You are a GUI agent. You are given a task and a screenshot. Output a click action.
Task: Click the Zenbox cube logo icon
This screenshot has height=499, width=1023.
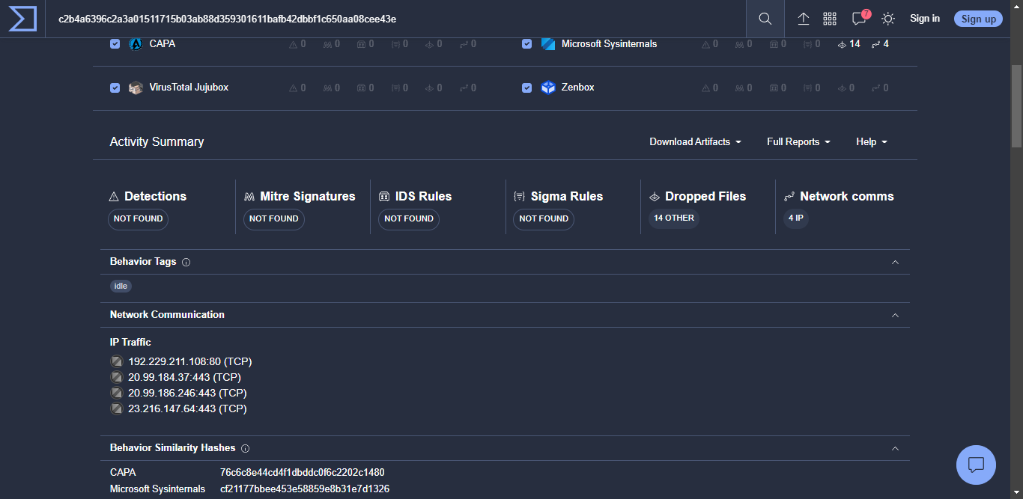tap(548, 88)
